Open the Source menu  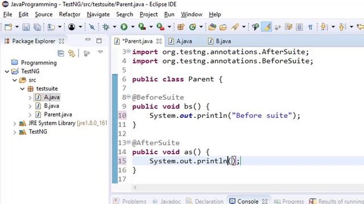tap(44, 14)
